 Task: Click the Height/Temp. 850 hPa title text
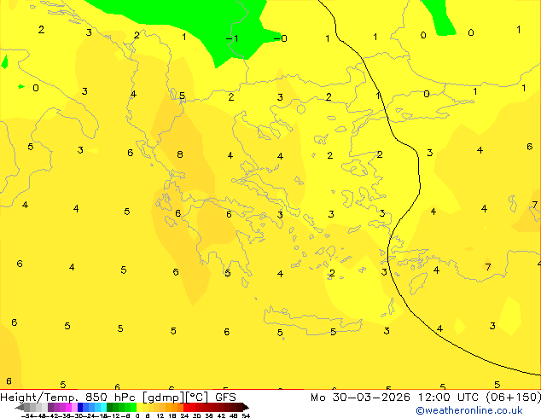(x=67, y=398)
